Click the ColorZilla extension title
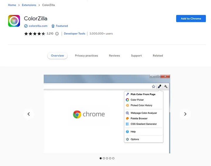Image resolution: width=211 pixels, height=166 pixels. 35,18
